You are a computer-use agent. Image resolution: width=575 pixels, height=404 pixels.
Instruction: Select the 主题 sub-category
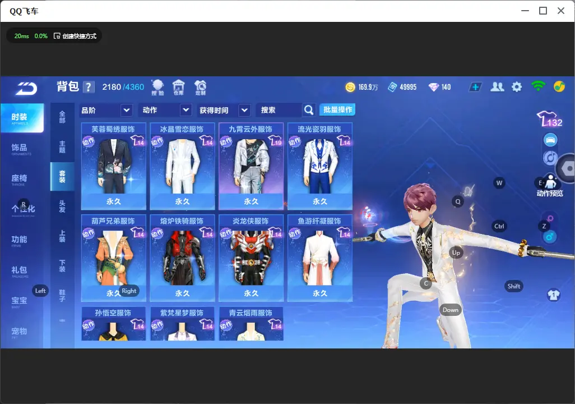(x=62, y=147)
